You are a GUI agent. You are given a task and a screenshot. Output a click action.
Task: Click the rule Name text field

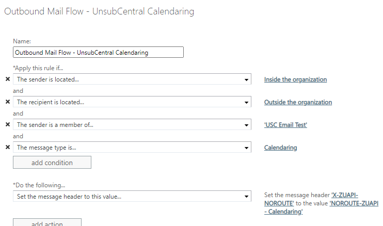(98, 52)
